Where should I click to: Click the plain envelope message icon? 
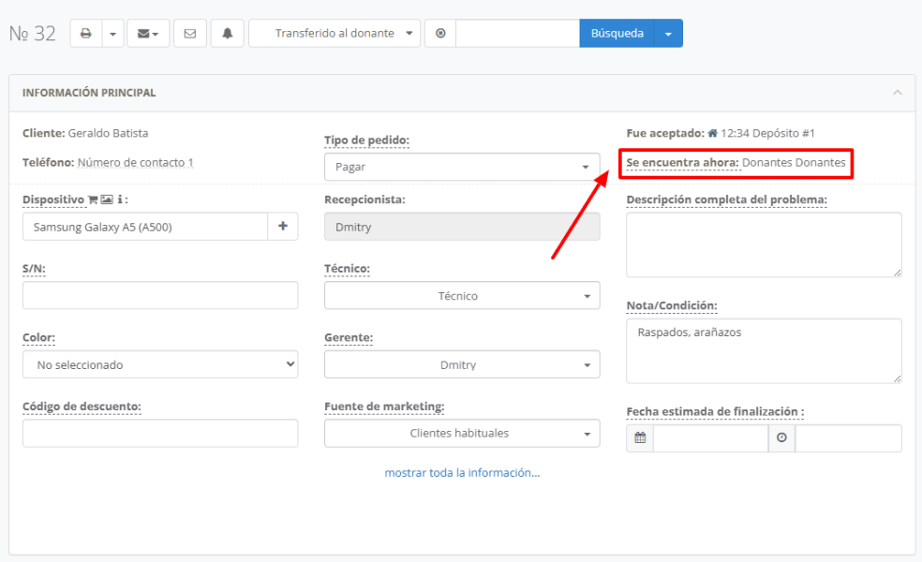(191, 33)
